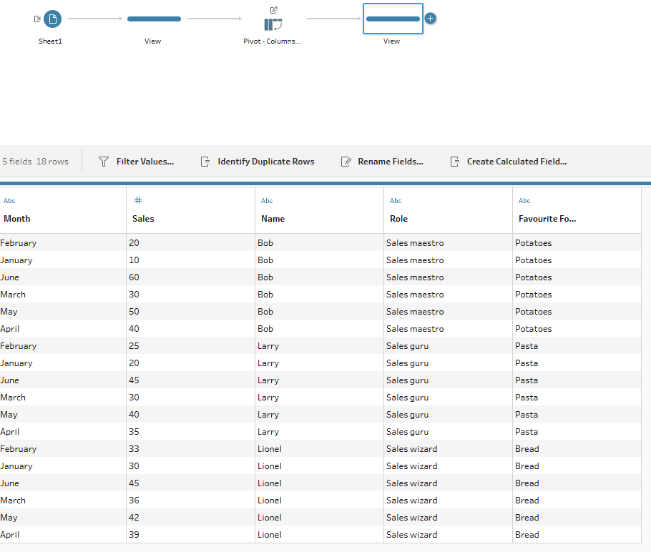
Task: Select the Sales column header
Action: click(x=143, y=219)
